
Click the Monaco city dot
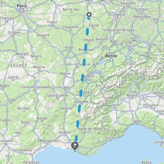111,140
